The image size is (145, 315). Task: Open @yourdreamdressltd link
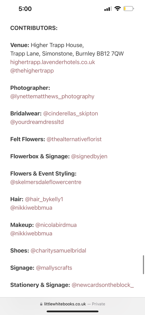point(37,122)
